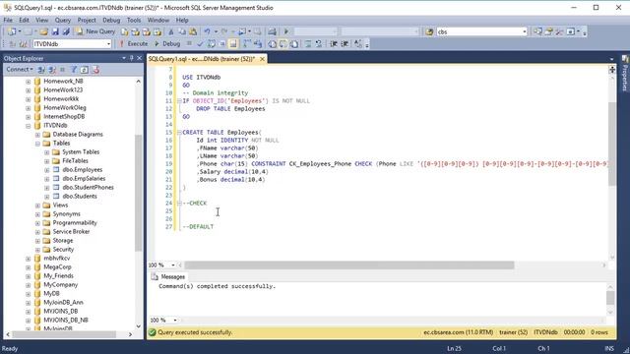The height and width of the screenshot is (354, 630).
Task: Click the Filter funnel icon in Object Explorer
Action: click(x=74, y=70)
